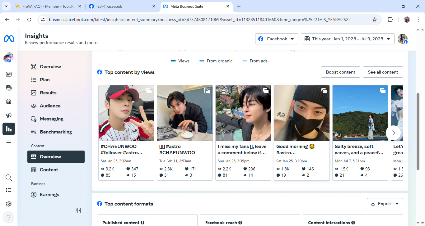Open the profile picture in Insights header
The image size is (425, 226).
click(x=403, y=39)
